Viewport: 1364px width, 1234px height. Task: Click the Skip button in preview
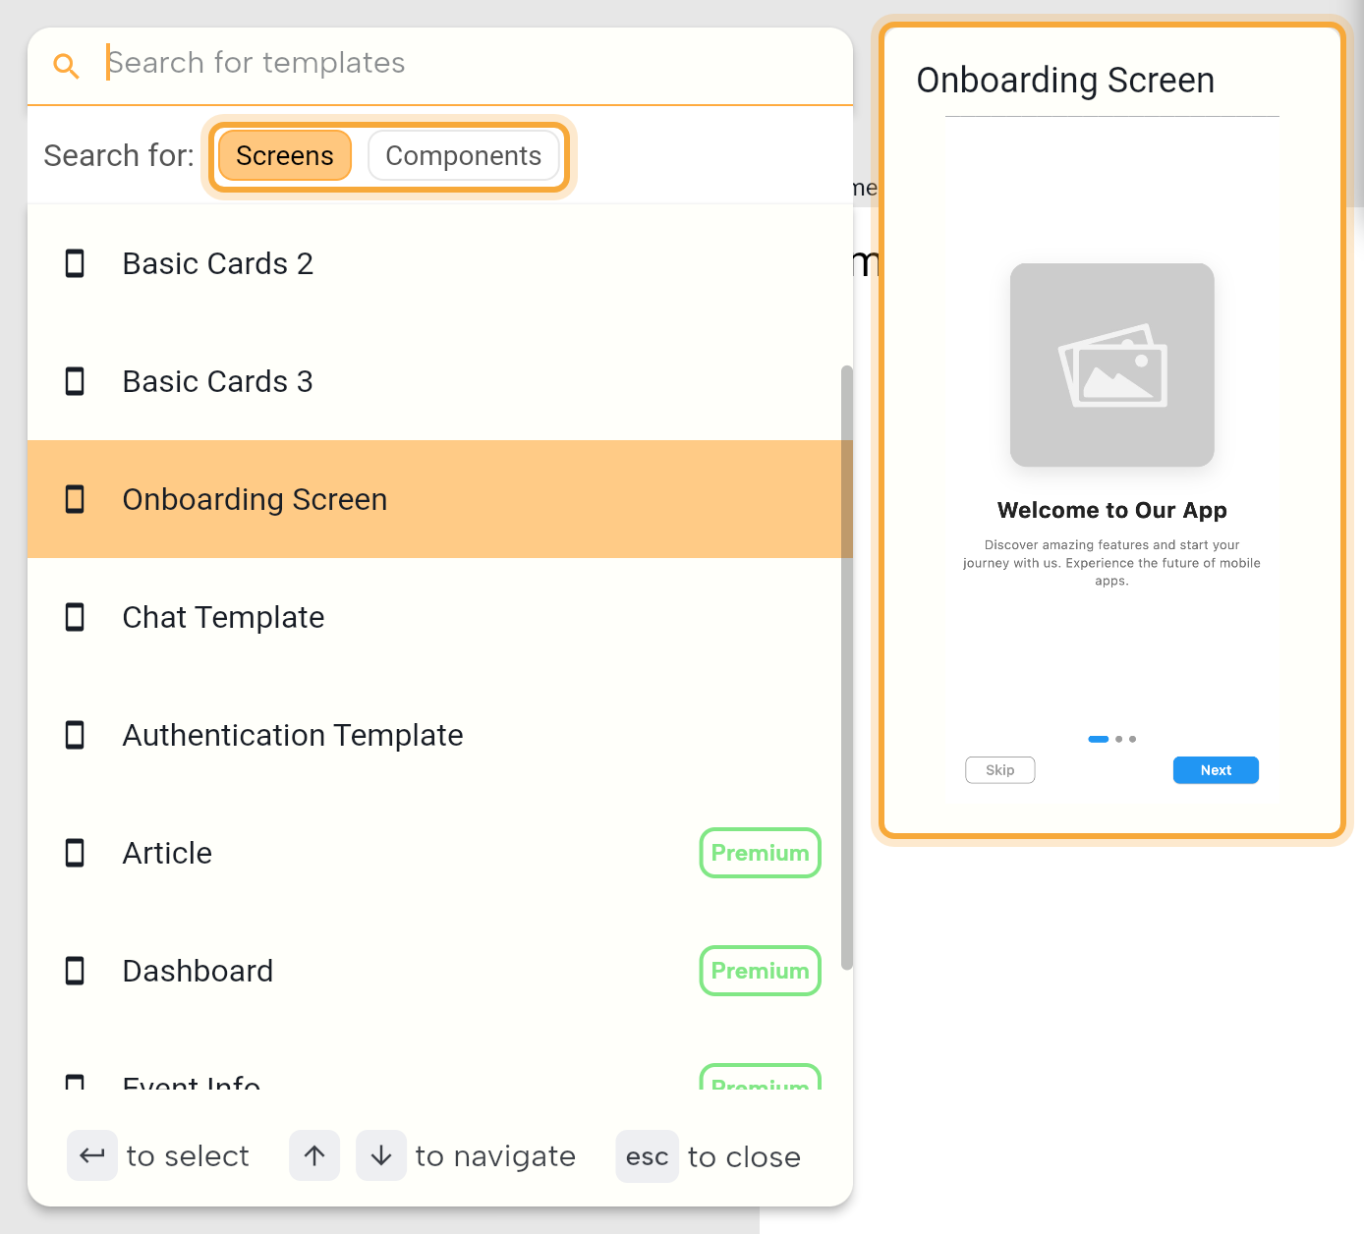pos(1000,770)
